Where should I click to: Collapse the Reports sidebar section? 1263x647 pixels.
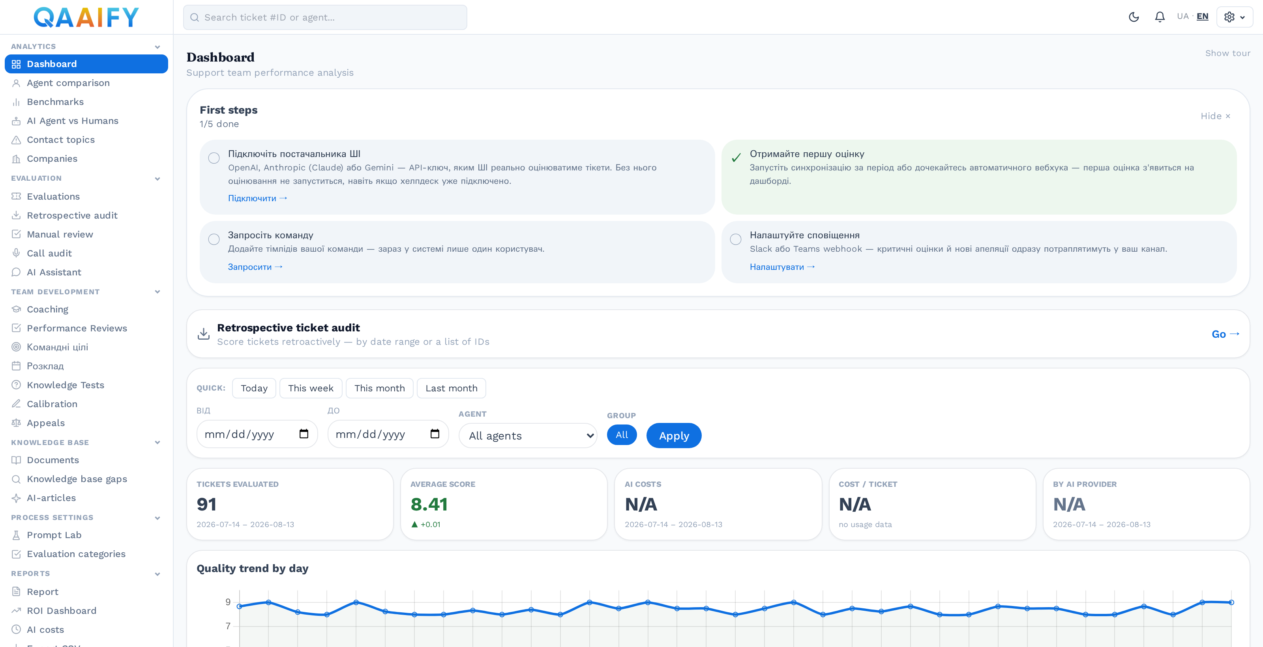pyautogui.click(x=157, y=574)
